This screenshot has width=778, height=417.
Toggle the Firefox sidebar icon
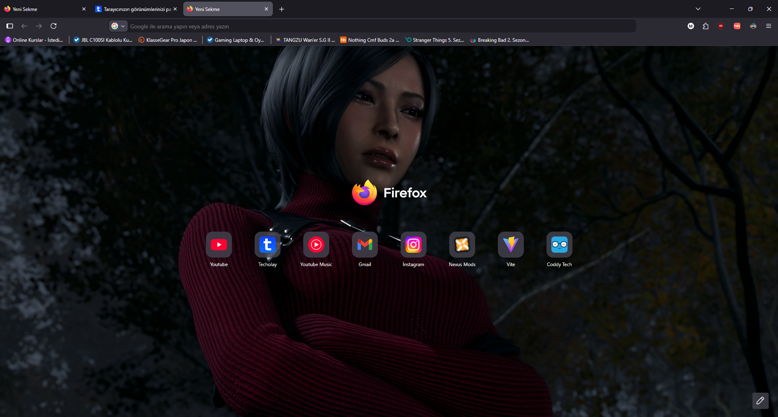click(10, 26)
